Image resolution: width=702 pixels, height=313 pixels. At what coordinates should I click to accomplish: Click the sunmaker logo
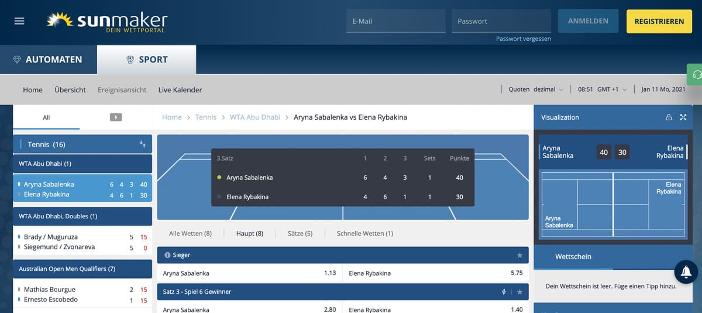(x=106, y=22)
